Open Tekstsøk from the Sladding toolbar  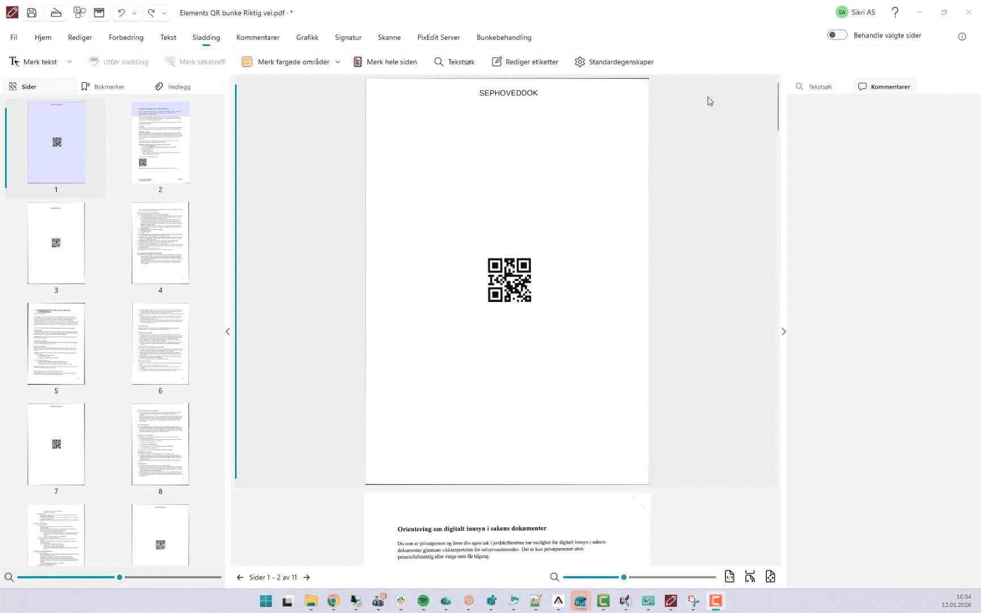pyautogui.click(x=454, y=62)
